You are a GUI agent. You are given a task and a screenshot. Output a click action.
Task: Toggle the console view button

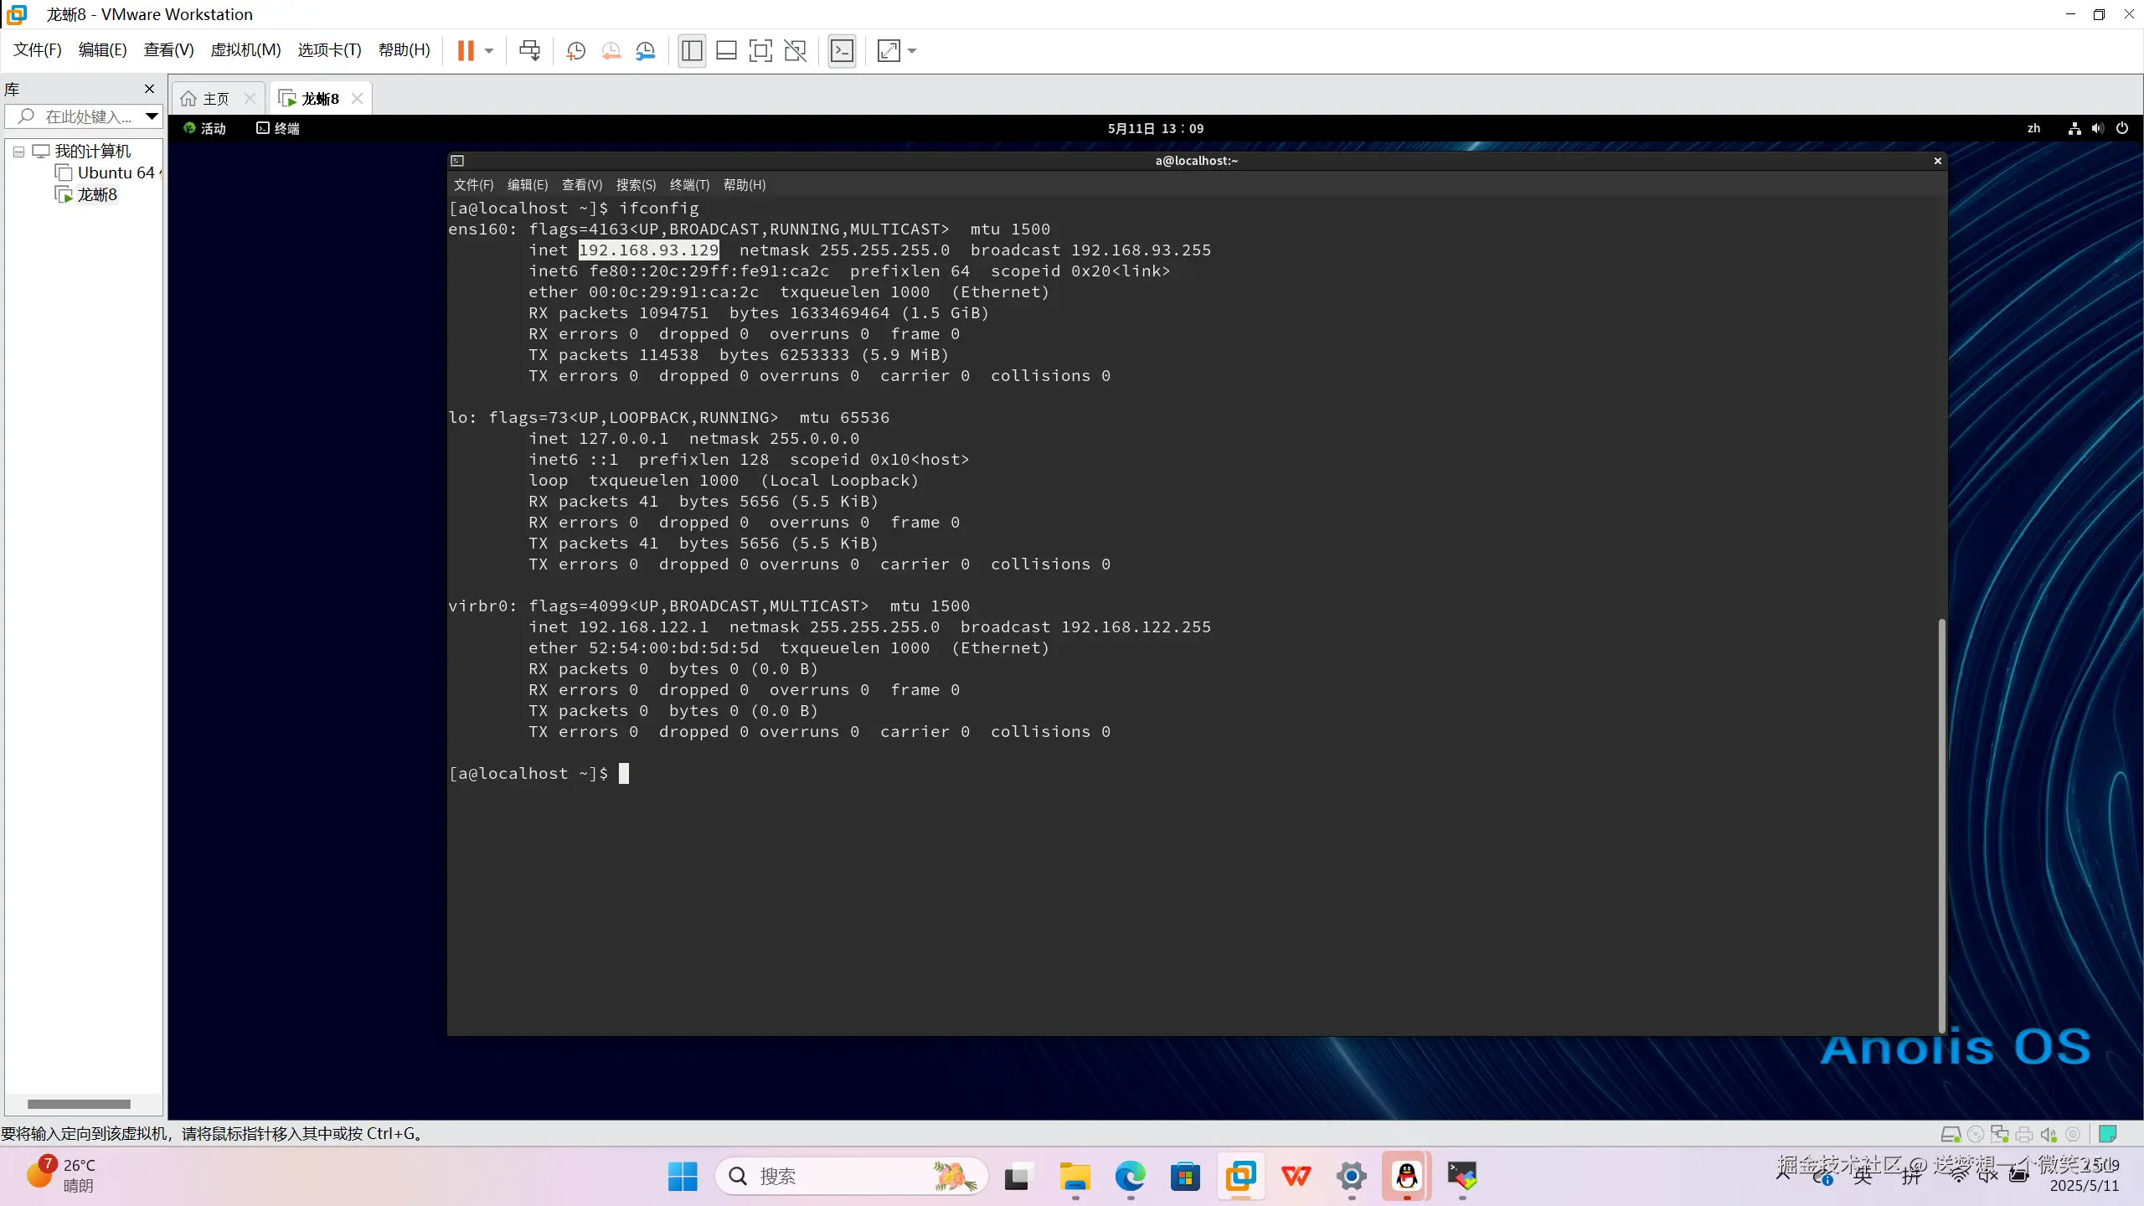[842, 51]
